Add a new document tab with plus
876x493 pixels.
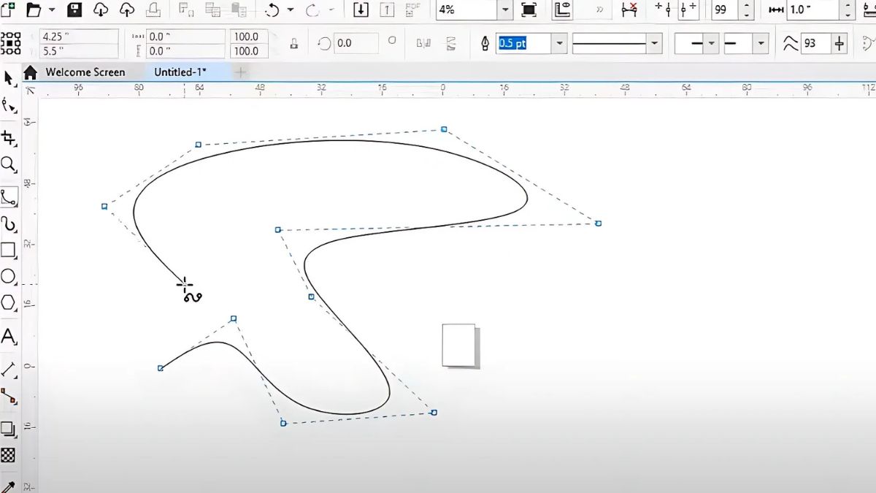(x=239, y=72)
